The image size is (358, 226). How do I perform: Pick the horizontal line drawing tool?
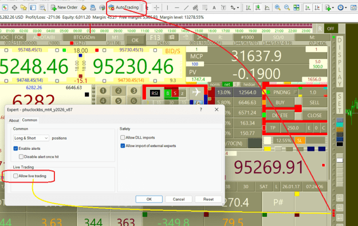tap(177, 8)
